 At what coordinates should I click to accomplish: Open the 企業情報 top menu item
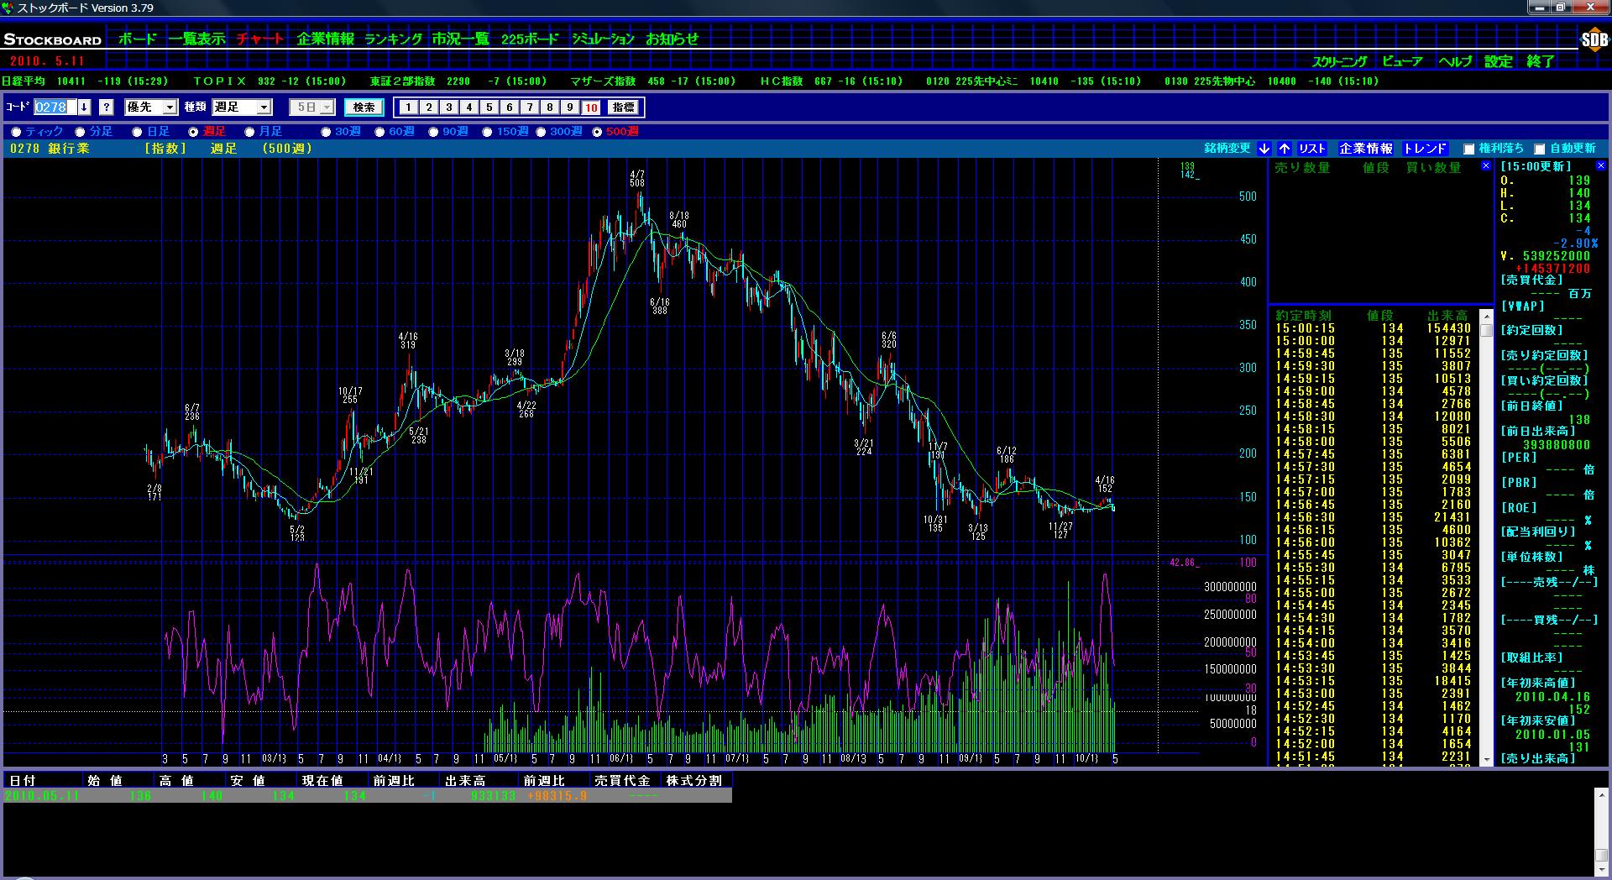(325, 39)
